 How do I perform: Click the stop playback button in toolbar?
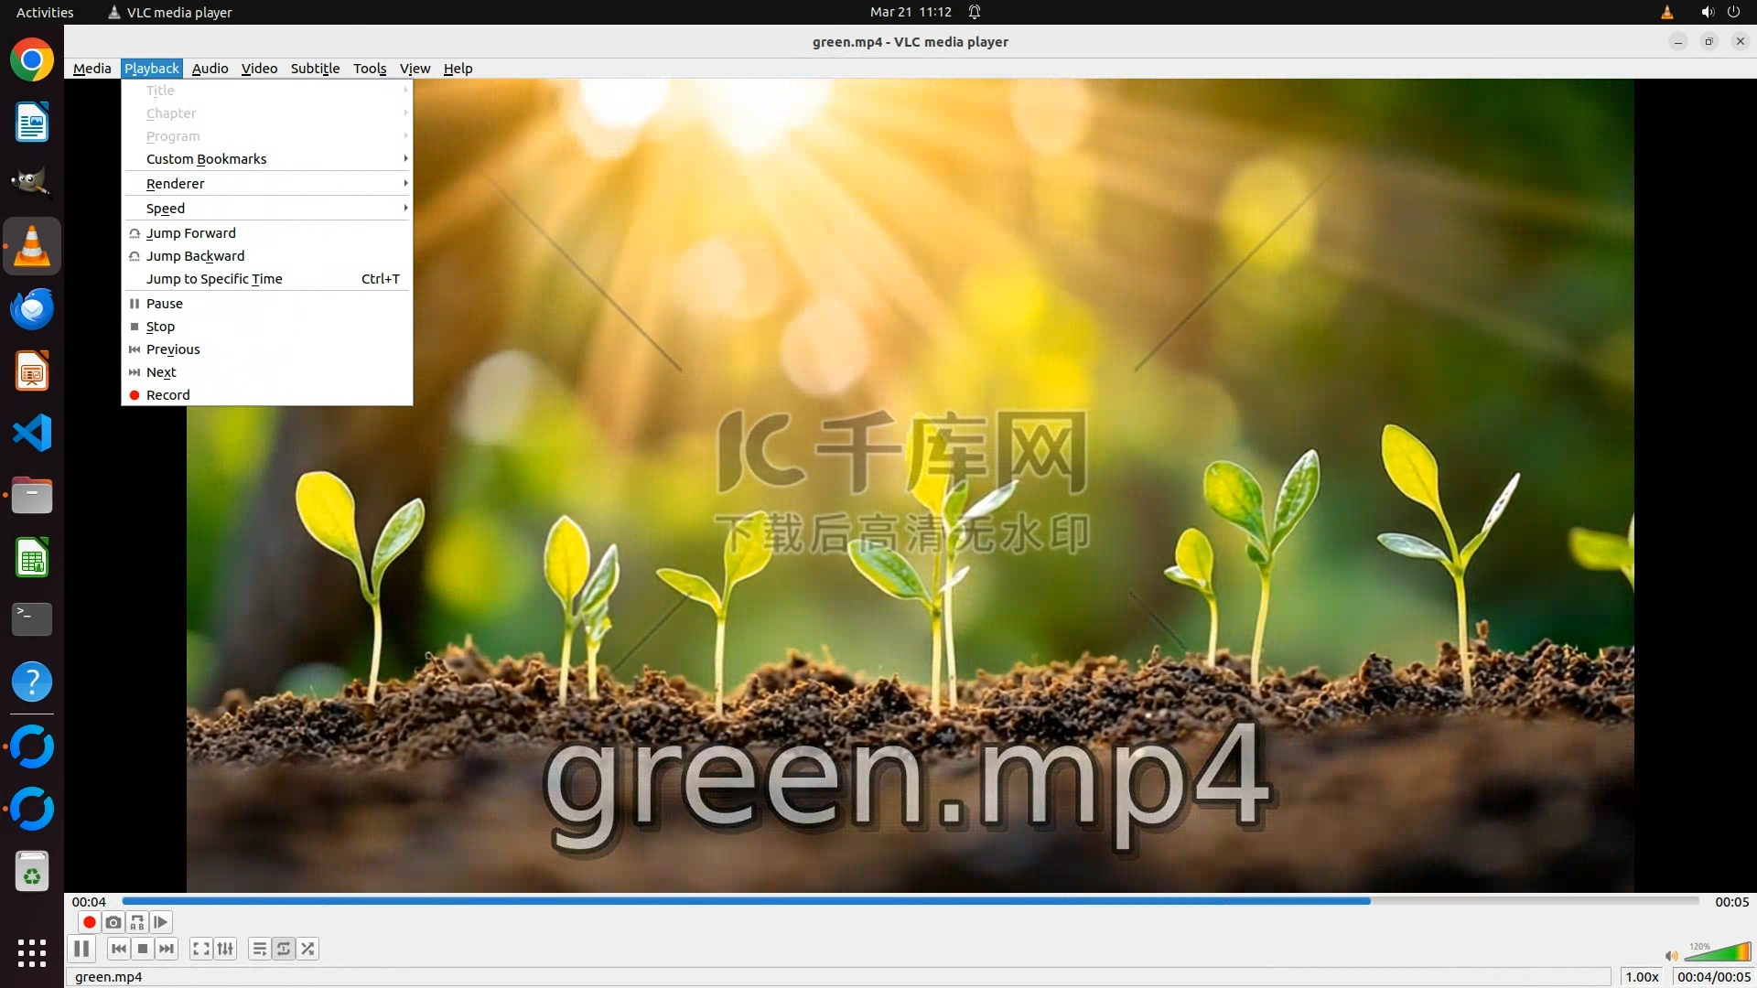click(x=143, y=949)
